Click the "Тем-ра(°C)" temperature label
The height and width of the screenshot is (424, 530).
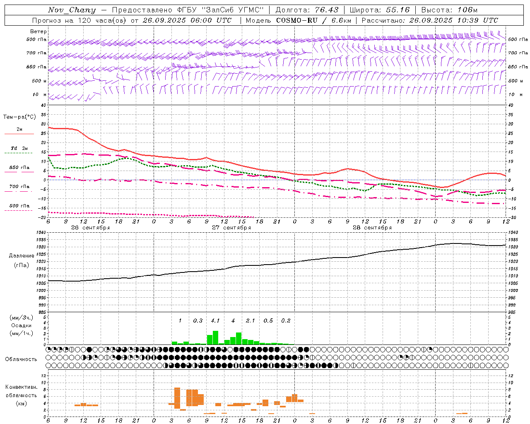(19, 117)
